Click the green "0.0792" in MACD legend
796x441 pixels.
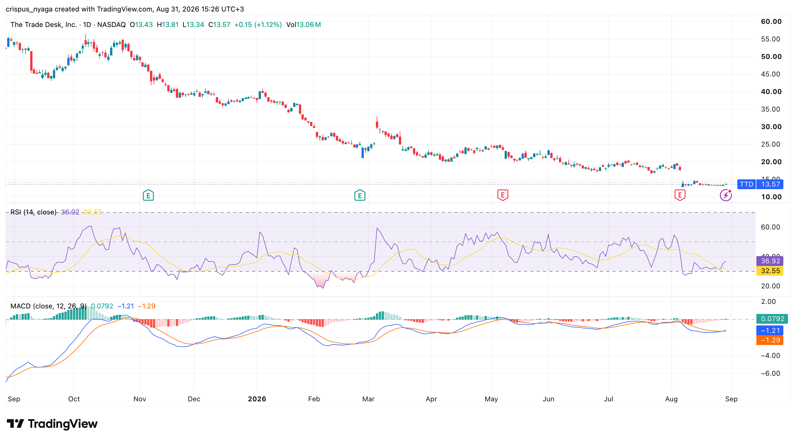coord(102,306)
